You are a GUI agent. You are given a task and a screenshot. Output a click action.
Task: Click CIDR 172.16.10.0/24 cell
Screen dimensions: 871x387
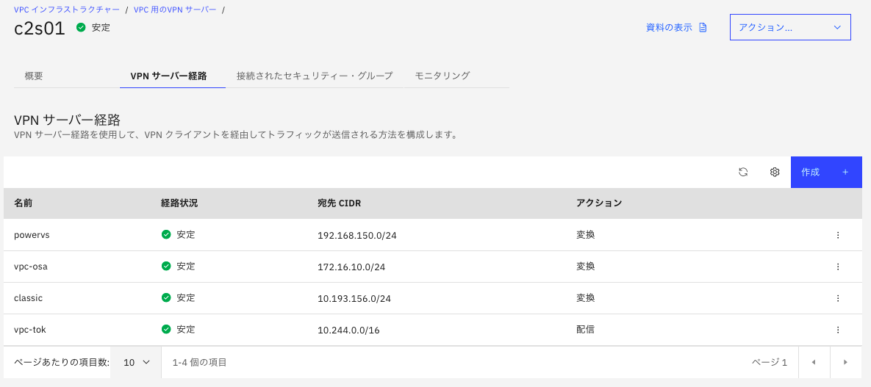click(x=351, y=267)
